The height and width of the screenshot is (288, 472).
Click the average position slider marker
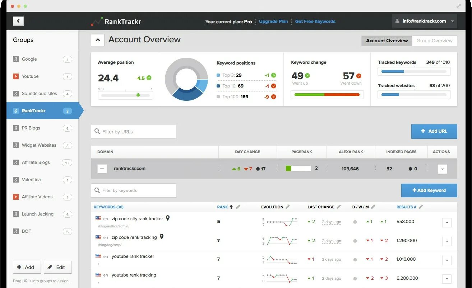138,95
